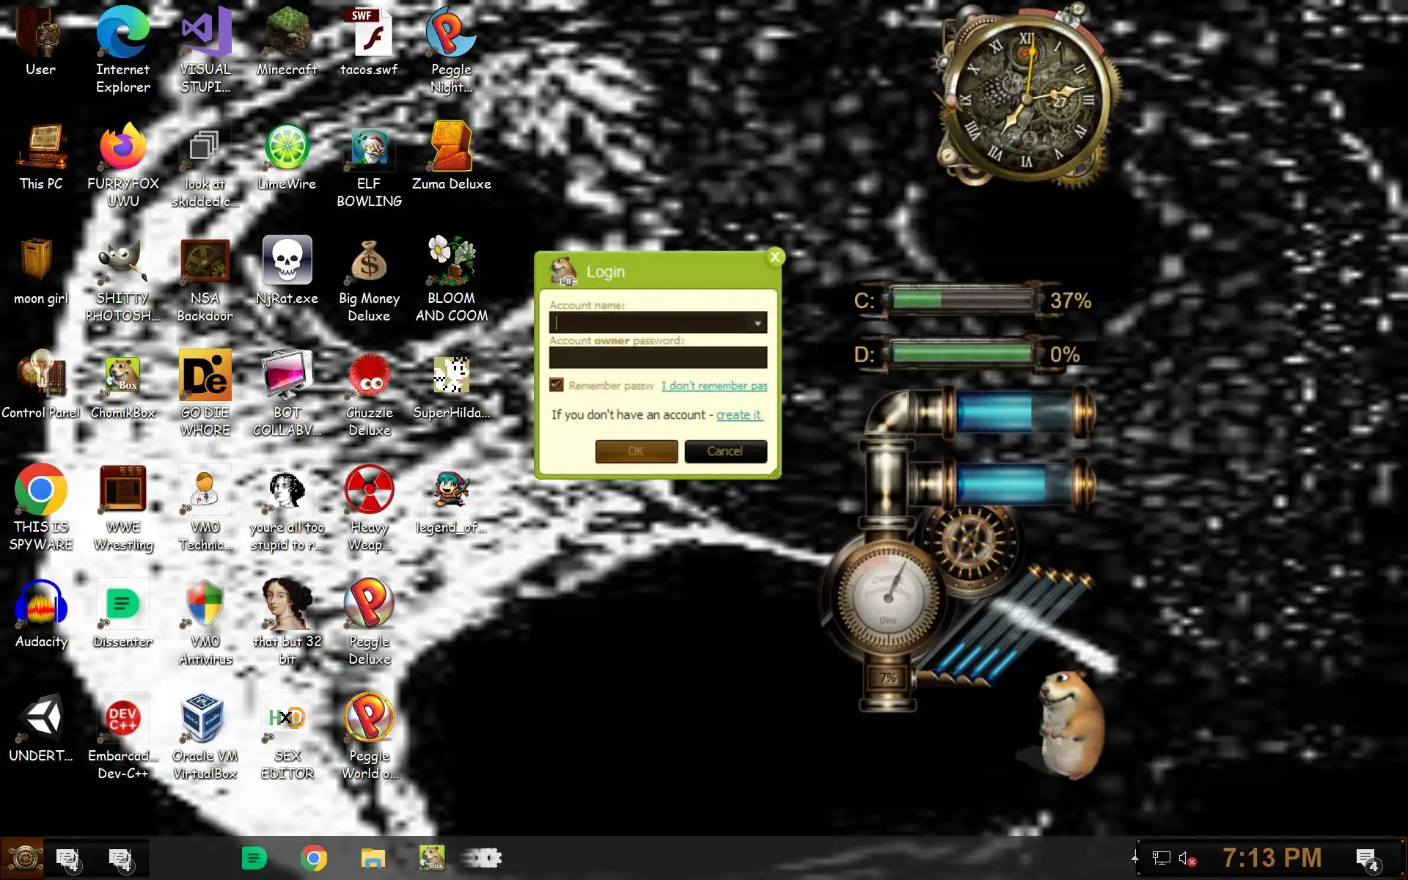Click the Cancel button in Login
The image size is (1408, 880).
point(725,451)
